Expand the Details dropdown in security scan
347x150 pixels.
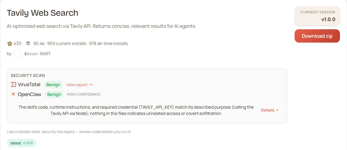pyautogui.click(x=270, y=110)
